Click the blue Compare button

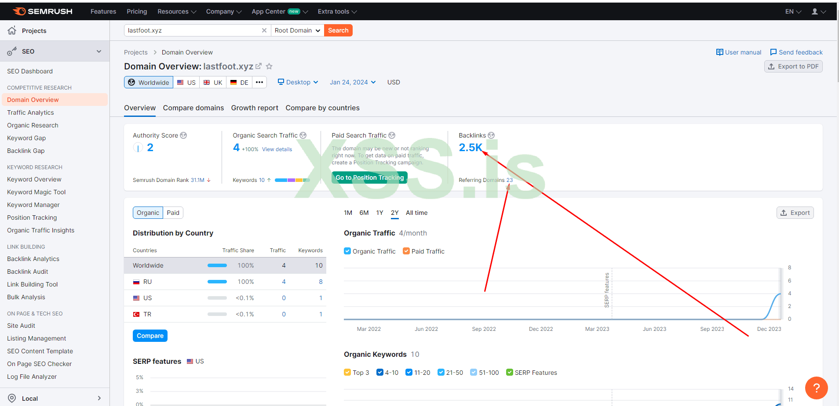150,336
